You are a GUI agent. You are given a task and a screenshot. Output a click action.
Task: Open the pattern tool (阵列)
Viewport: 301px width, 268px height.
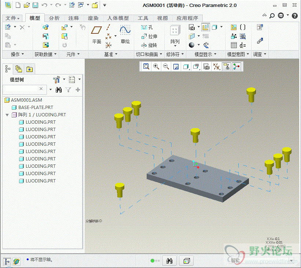[x=175, y=36]
